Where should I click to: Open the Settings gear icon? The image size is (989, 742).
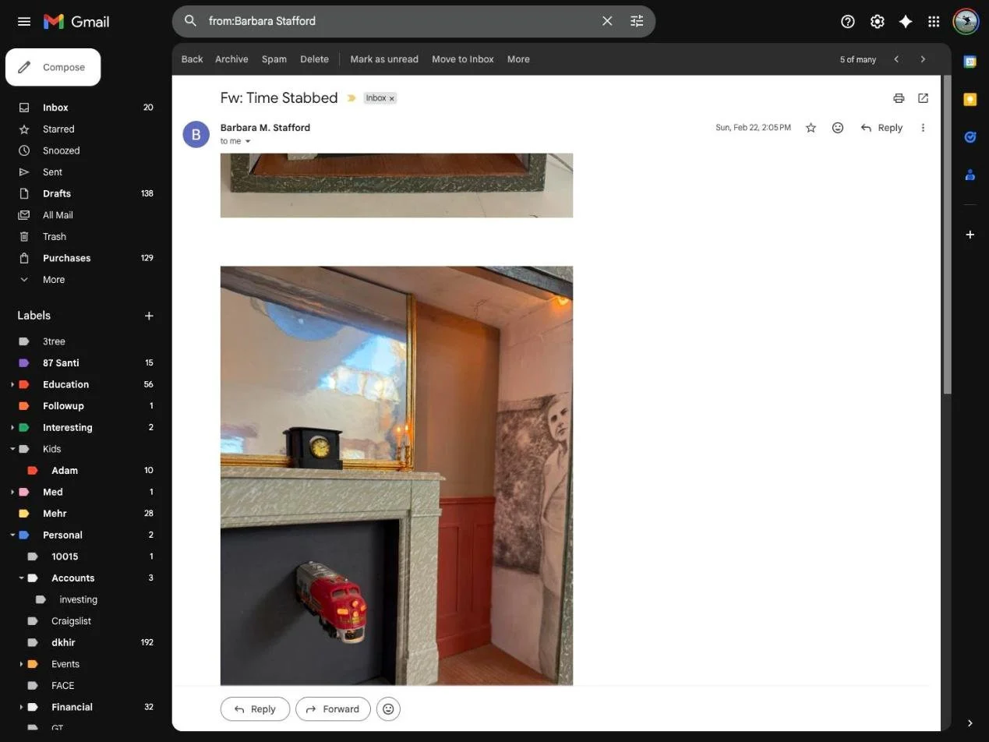877,21
